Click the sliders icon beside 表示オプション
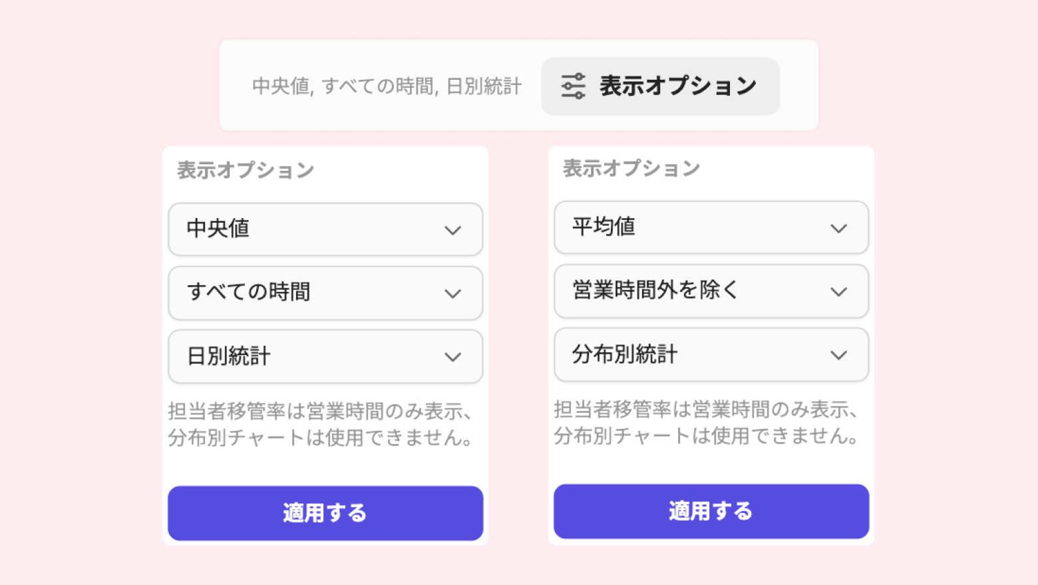This screenshot has height=585, width=1038. (573, 86)
